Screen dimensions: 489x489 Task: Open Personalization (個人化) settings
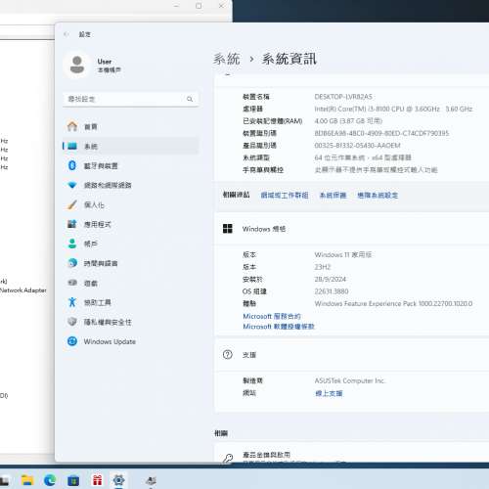pos(130,204)
